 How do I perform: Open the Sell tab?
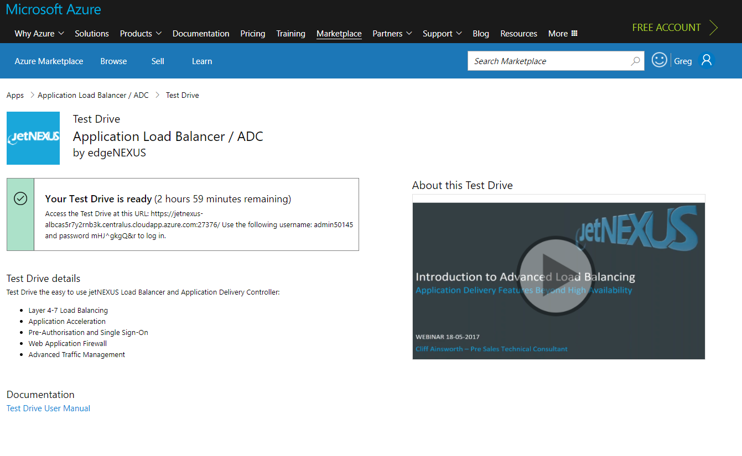pos(158,61)
